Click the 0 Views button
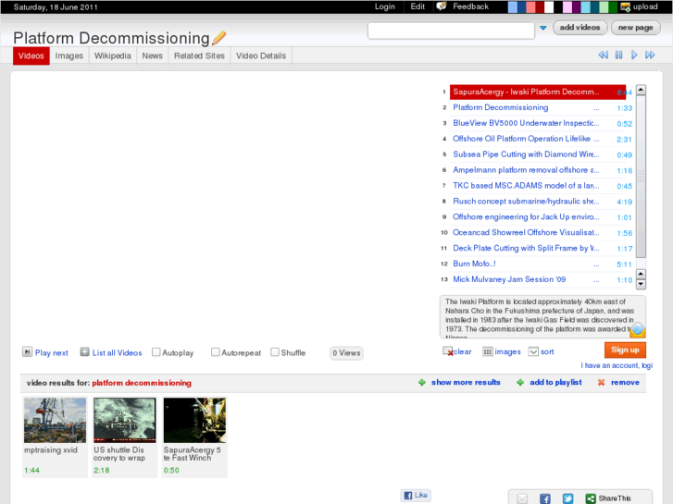Screen dimensions: 673x504 point(346,353)
